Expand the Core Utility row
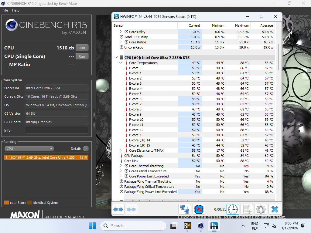311x233 pixels. pyautogui.click(x=121, y=32)
